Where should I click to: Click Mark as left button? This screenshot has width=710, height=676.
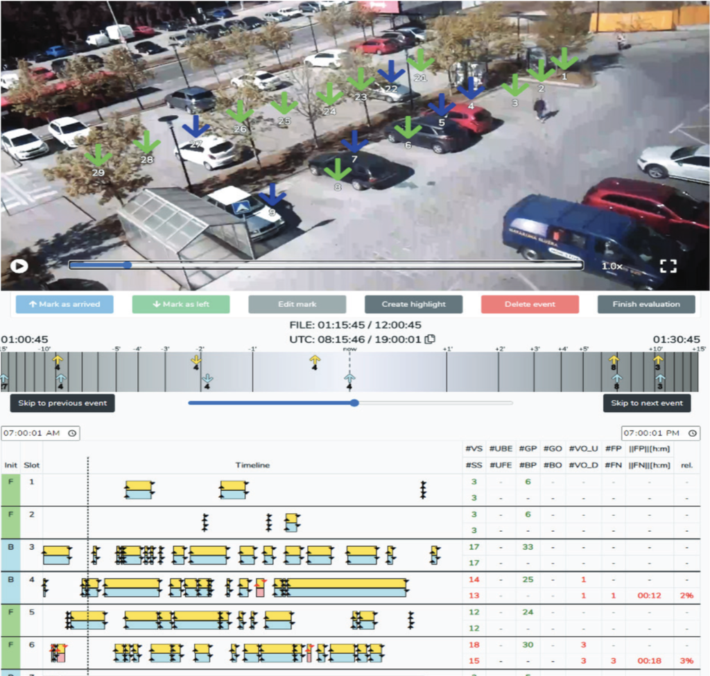[181, 304]
